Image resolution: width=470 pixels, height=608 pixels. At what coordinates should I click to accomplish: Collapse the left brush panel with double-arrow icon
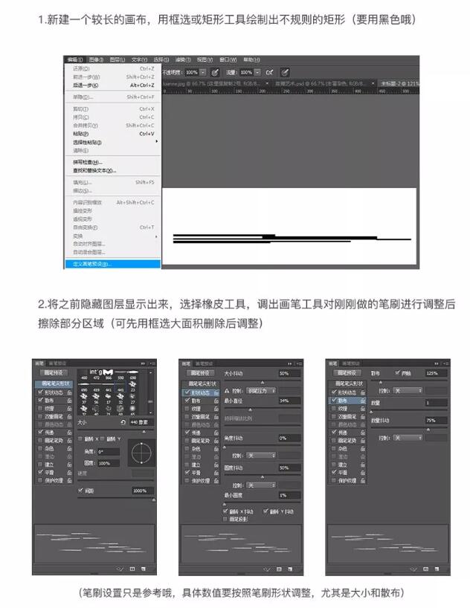click(x=143, y=363)
